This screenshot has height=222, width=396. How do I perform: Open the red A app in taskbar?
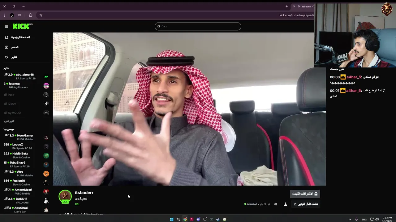(x=192, y=219)
